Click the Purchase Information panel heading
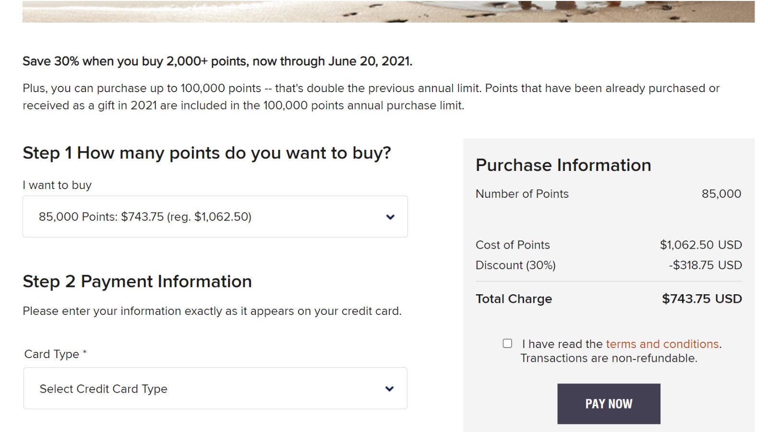Screen dimensions: 768x432 (x=564, y=165)
